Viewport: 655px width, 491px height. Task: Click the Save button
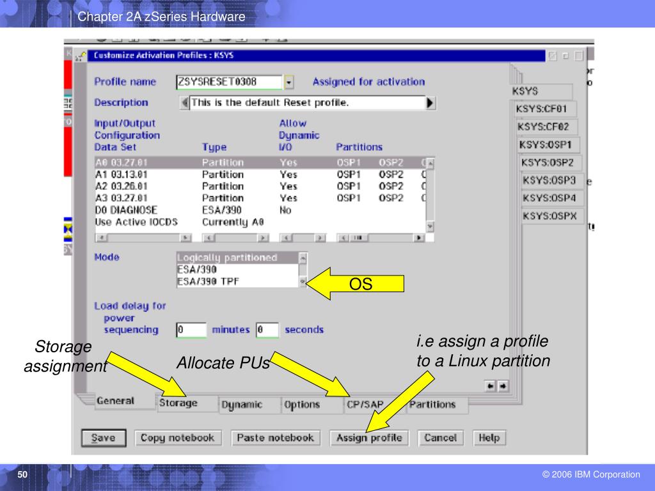pyautogui.click(x=104, y=438)
